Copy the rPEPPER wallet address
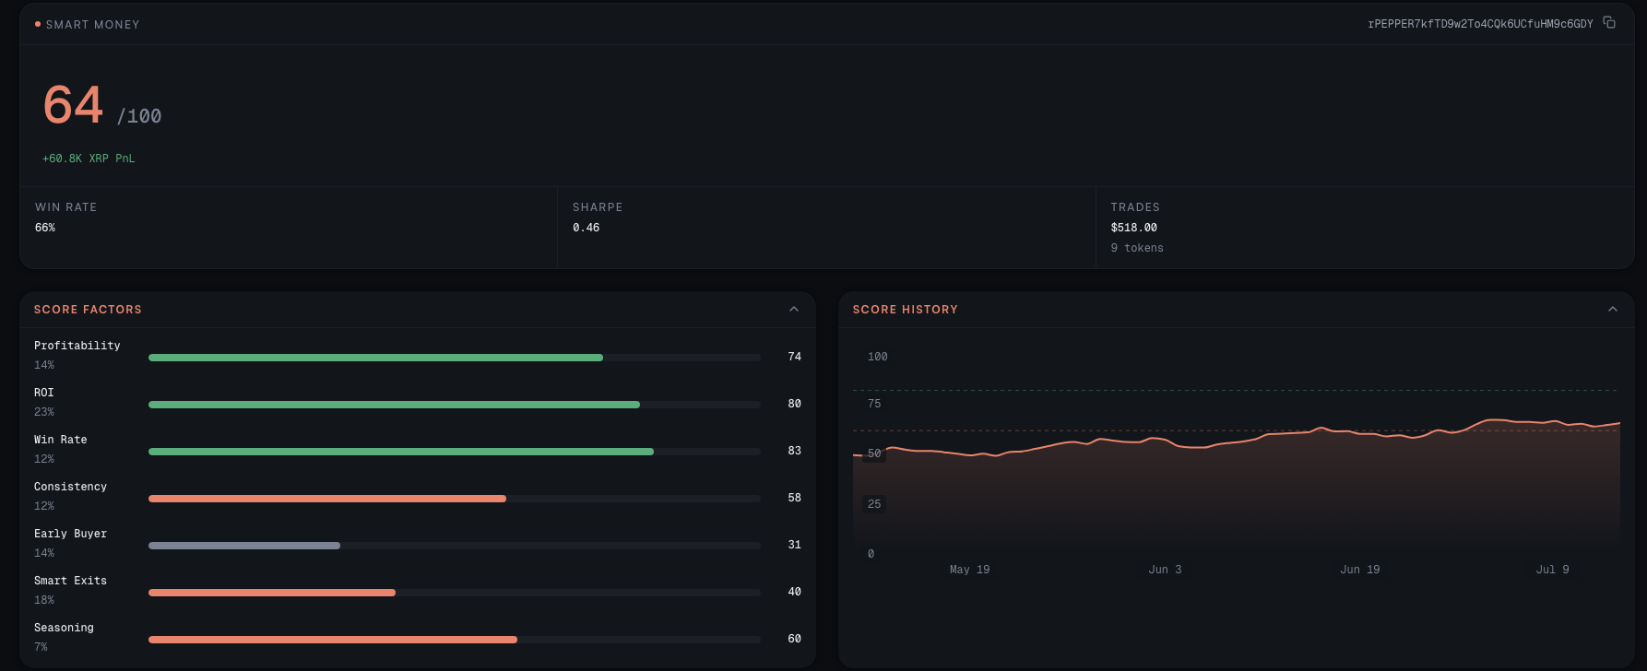 pyautogui.click(x=1609, y=23)
